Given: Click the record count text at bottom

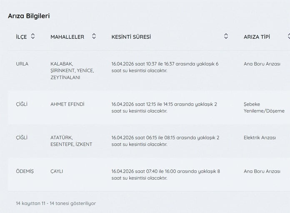Looking at the screenshot, I should 56,203.
